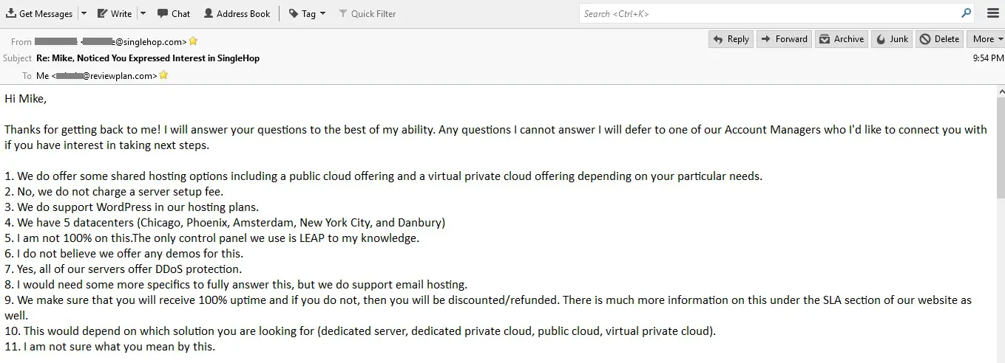Open the More actions dropdown
This screenshot has width=1005, height=363.
pyautogui.click(x=987, y=39)
